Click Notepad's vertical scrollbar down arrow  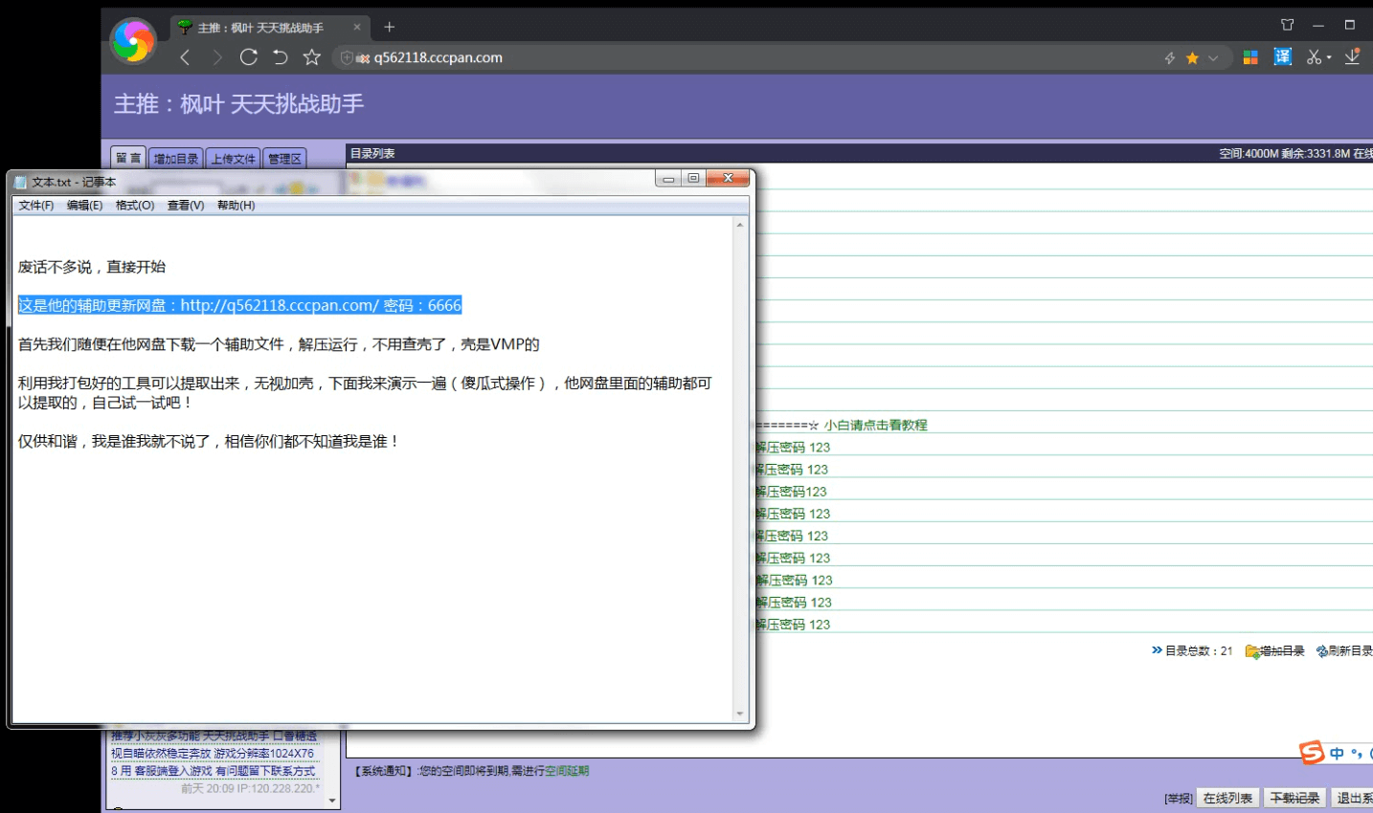(739, 714)
